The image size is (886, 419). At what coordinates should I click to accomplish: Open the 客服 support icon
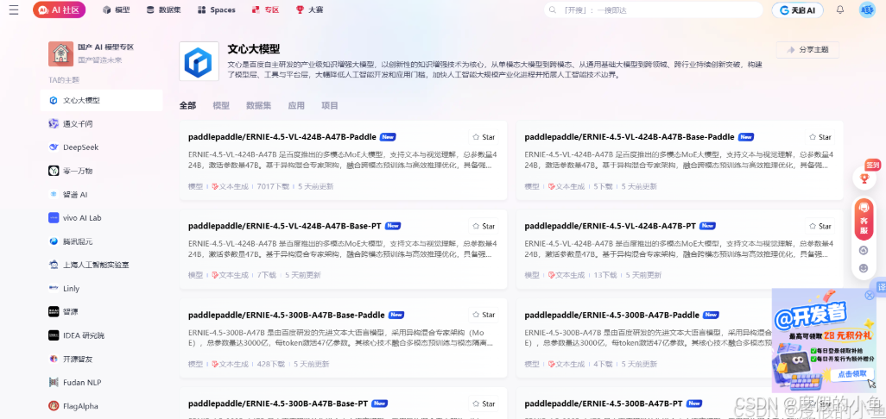864,218
